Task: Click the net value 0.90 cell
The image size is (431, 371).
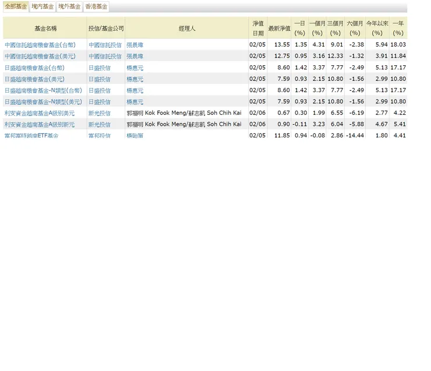Action: pos(284,124)
